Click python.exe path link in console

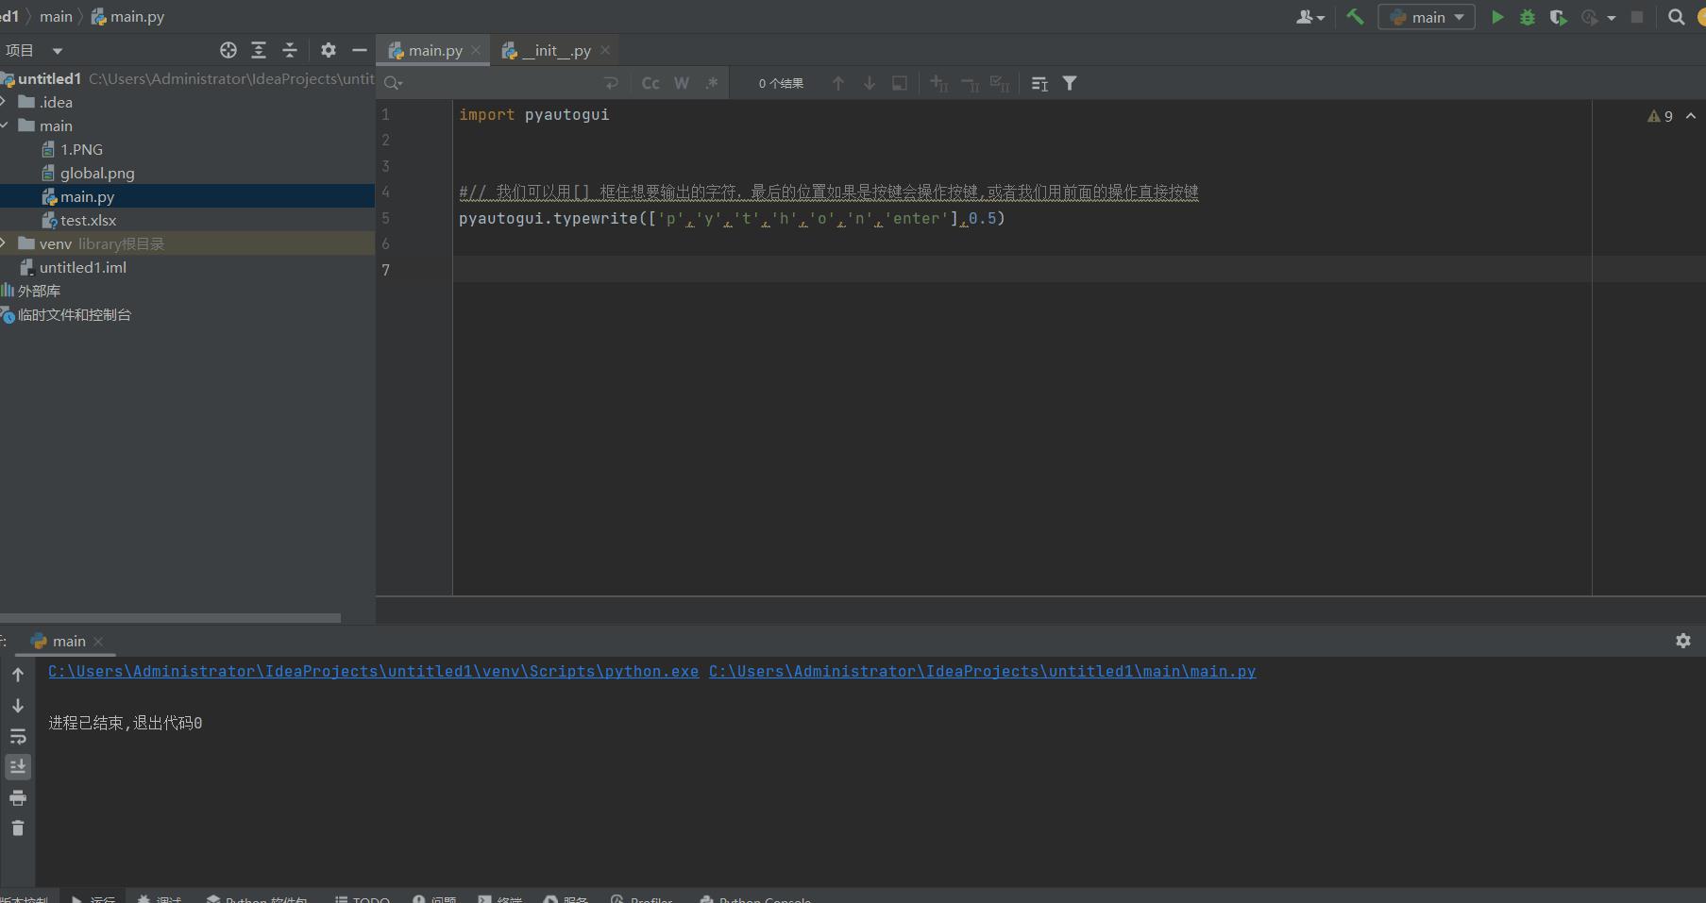tap(374, 671)
